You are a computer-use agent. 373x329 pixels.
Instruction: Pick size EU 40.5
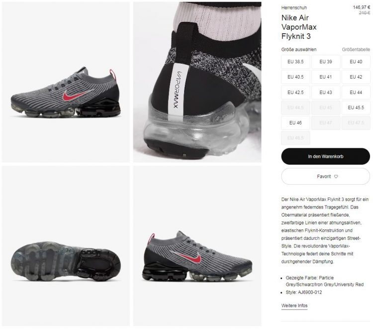point(295,77)
